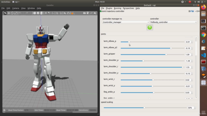Open the plot window icon in Gazebo
Viewport: 207px width, 116px height.
click(91, 13)
